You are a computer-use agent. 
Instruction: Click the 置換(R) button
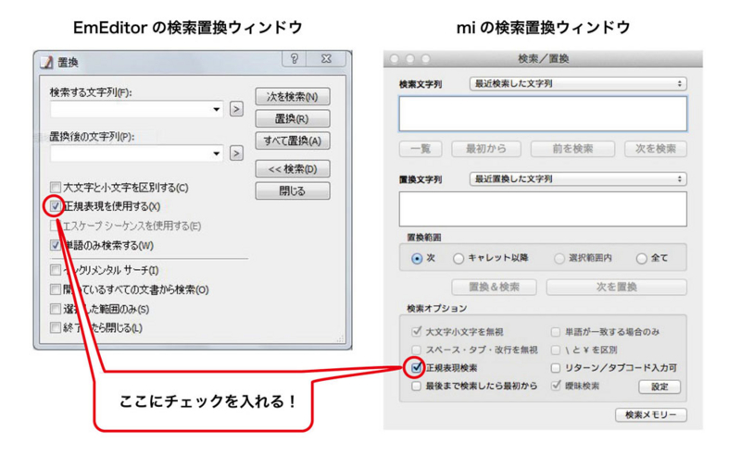(293, 119)
